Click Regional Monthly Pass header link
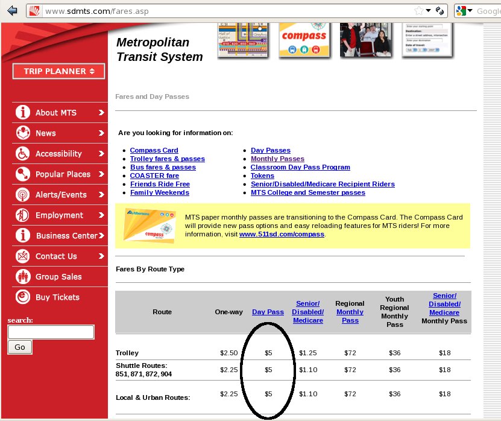This screenshot has height=421, width=501. click(350, 316)
